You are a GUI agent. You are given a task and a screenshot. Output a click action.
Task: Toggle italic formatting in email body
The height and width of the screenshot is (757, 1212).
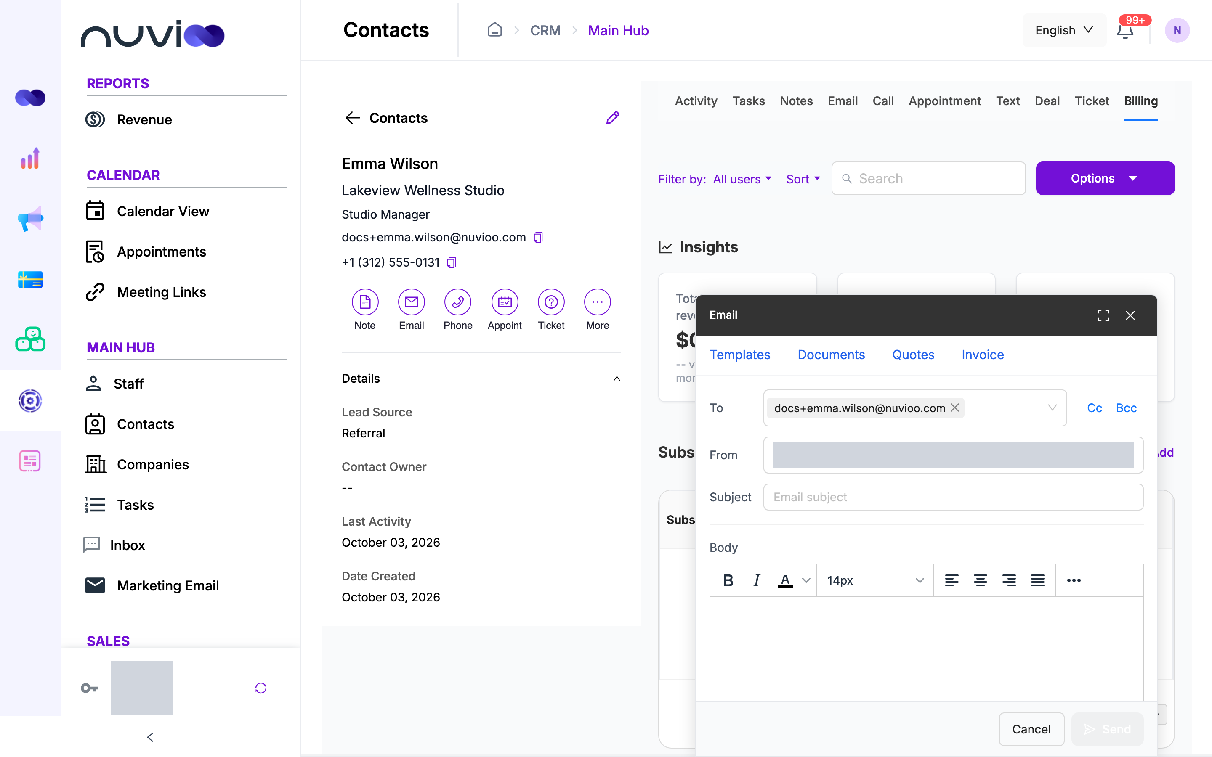coord(756,580)
